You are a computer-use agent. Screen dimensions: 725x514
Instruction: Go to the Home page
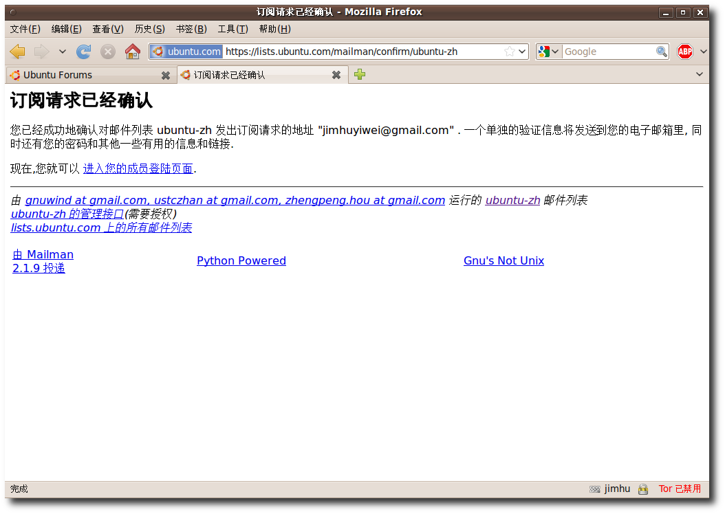pyautogui.click(x=133, y=52)
